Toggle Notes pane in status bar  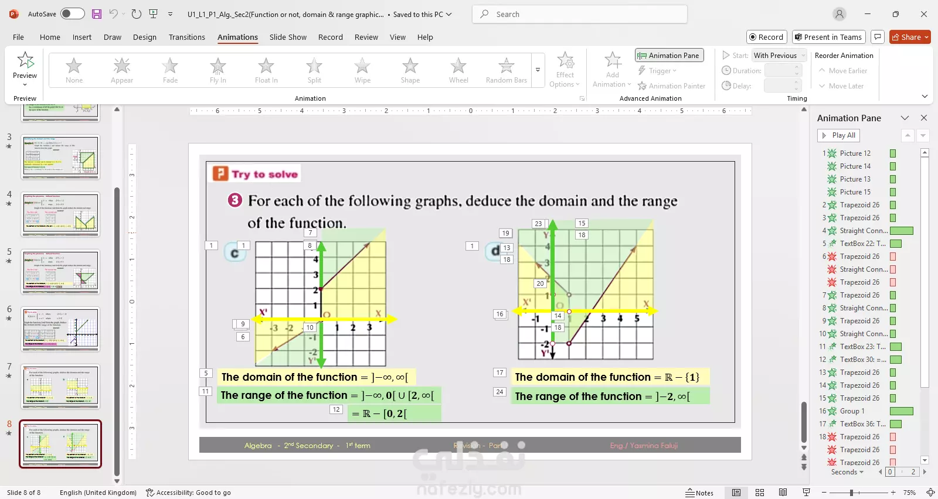(x=699, y=493)
